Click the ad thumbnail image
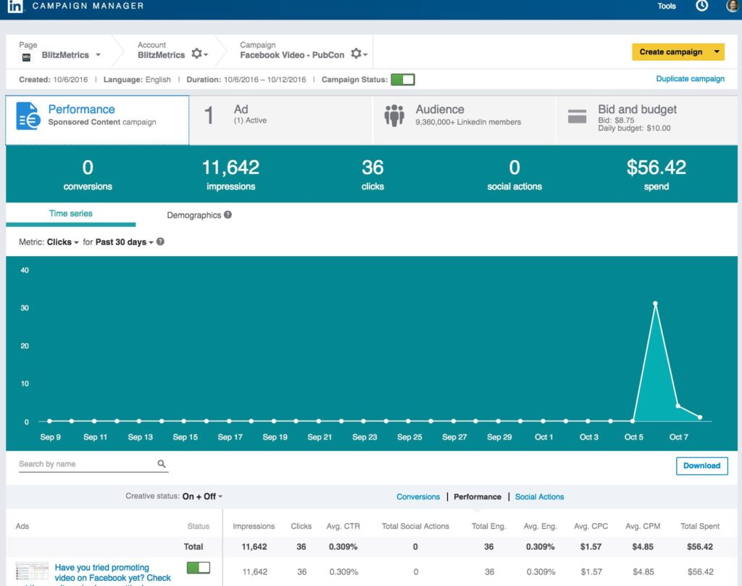Viewport: 742px width, 586px height. (x=32, y=571)
